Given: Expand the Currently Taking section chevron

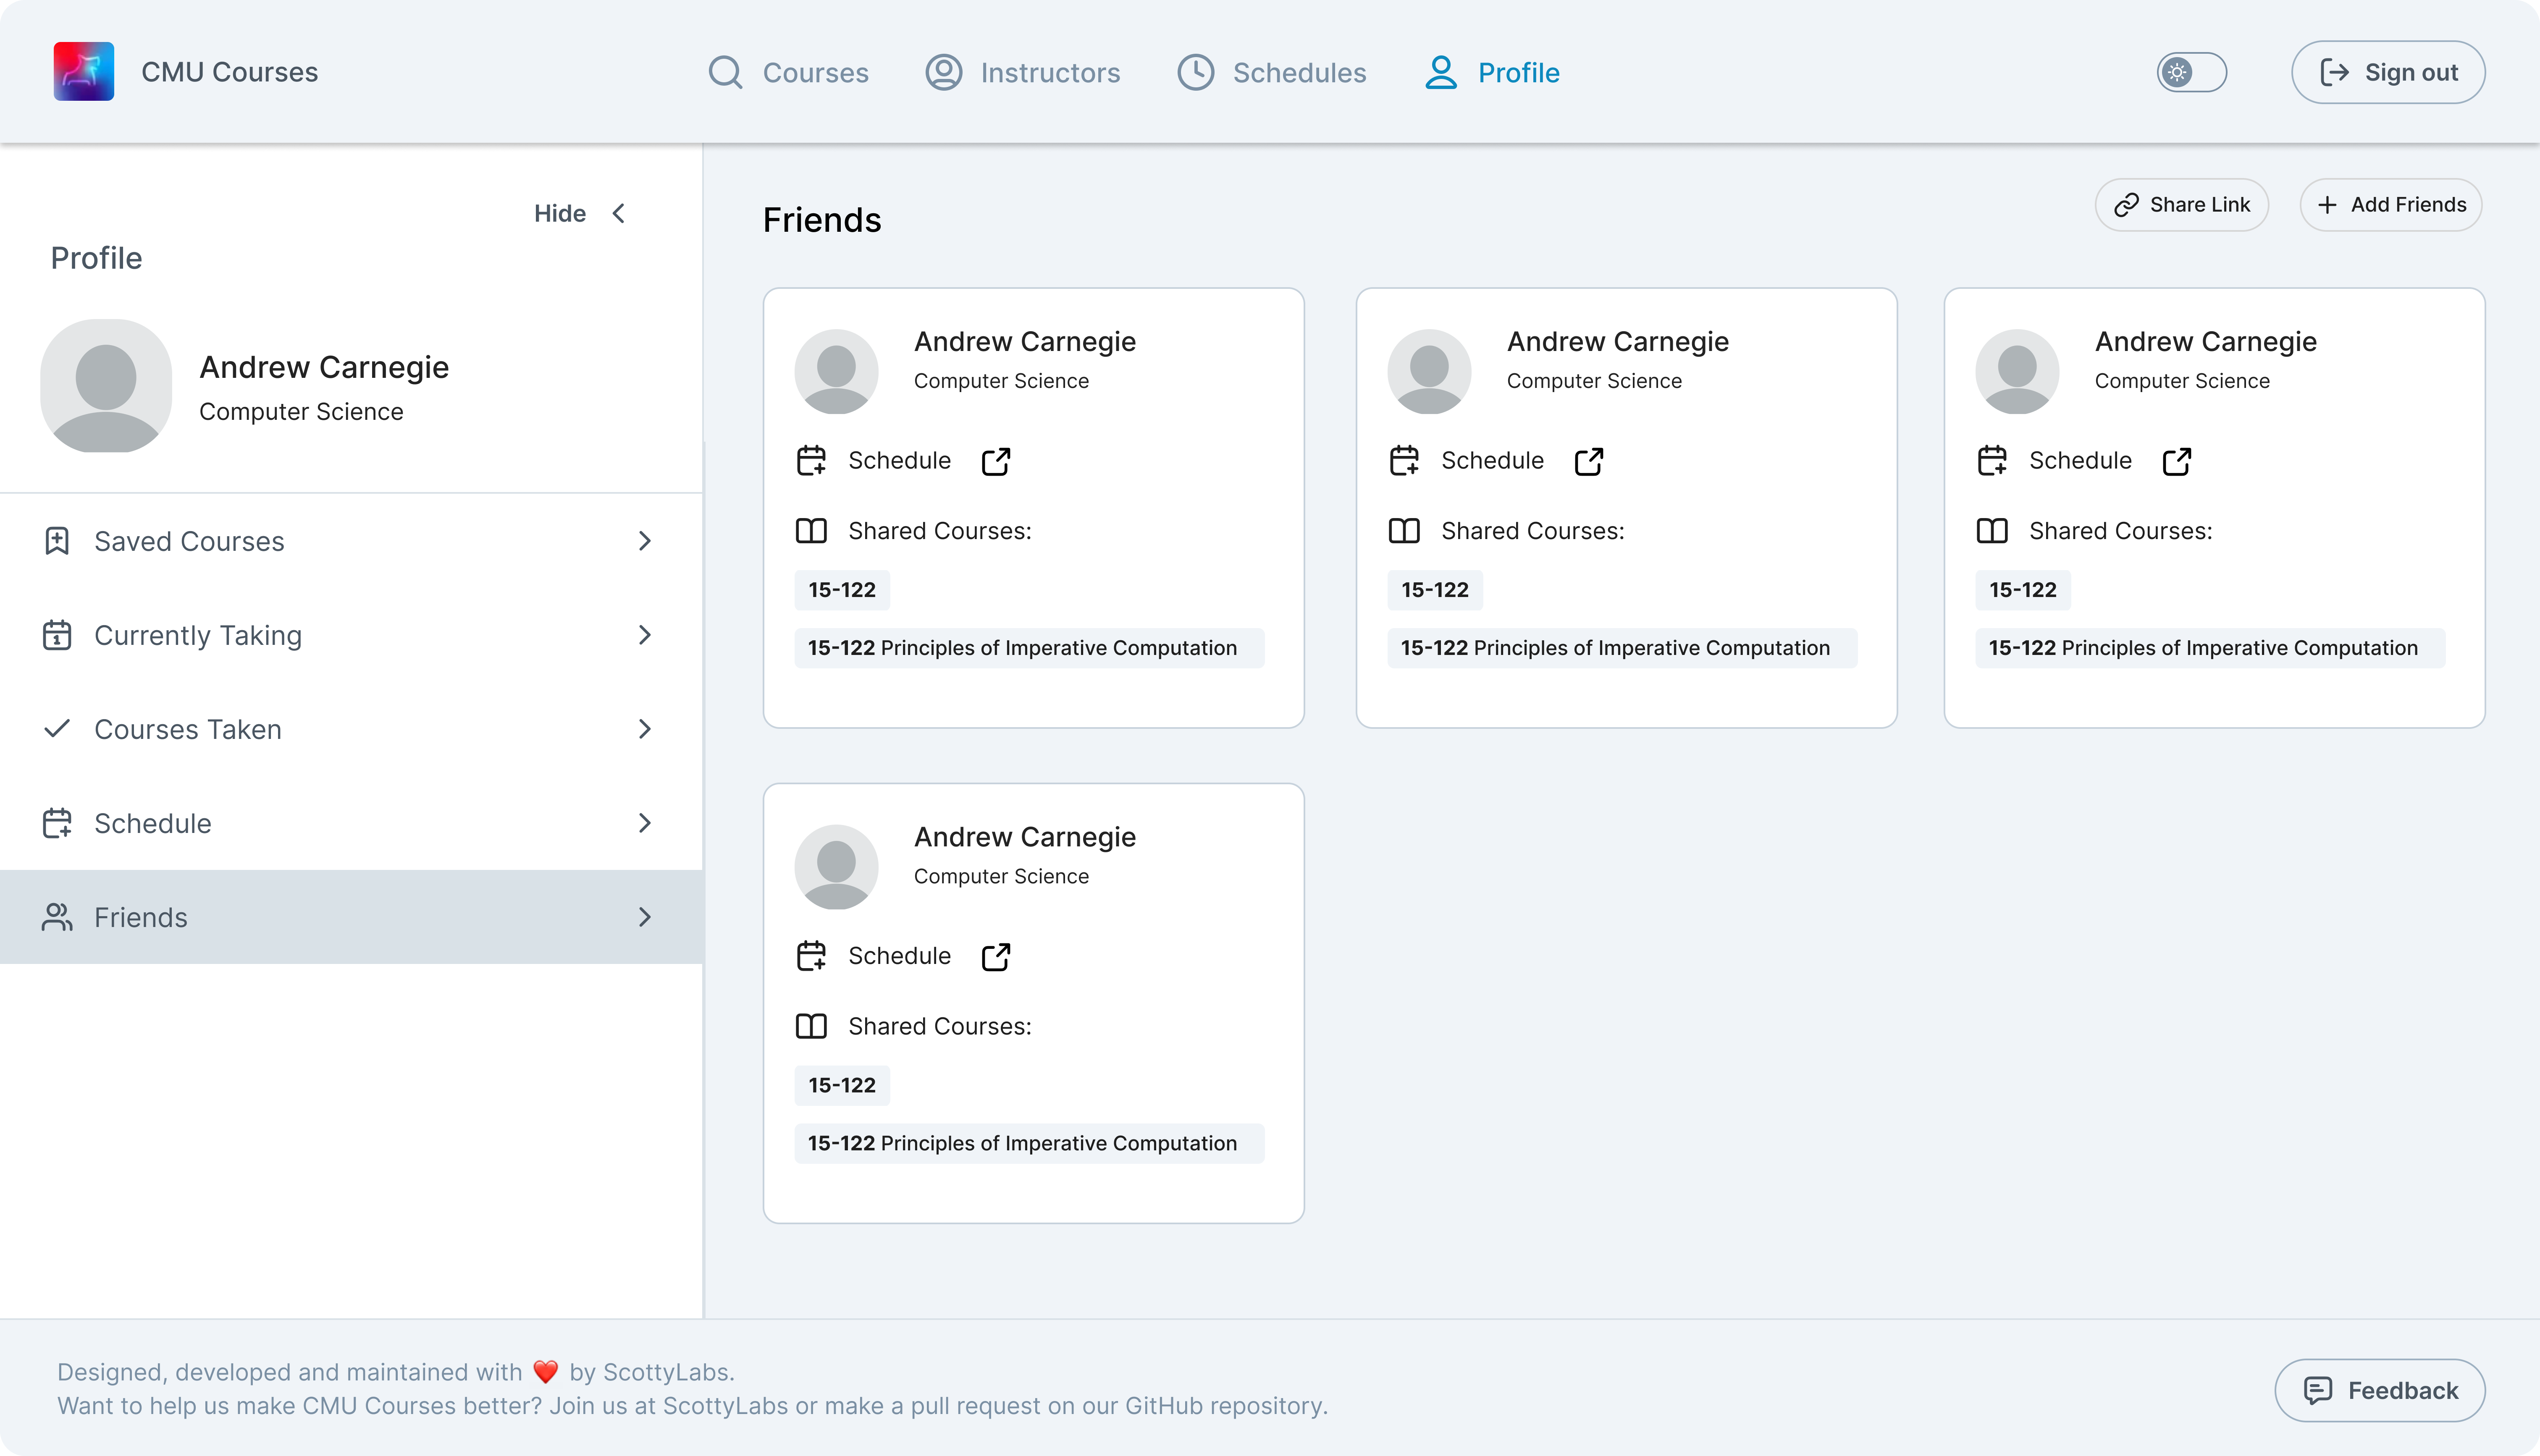Looking at the screenshot, I should pos(645,635).
